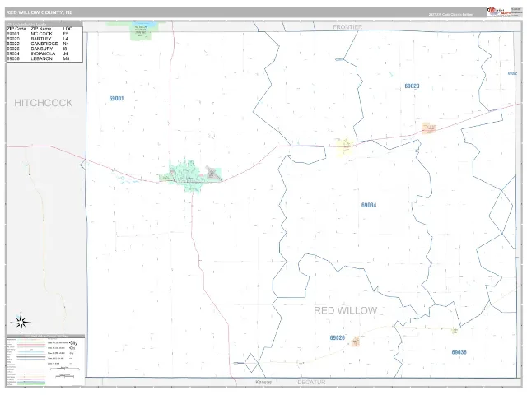Click the small blue 69022 label at right edge

tap(512, 73)
